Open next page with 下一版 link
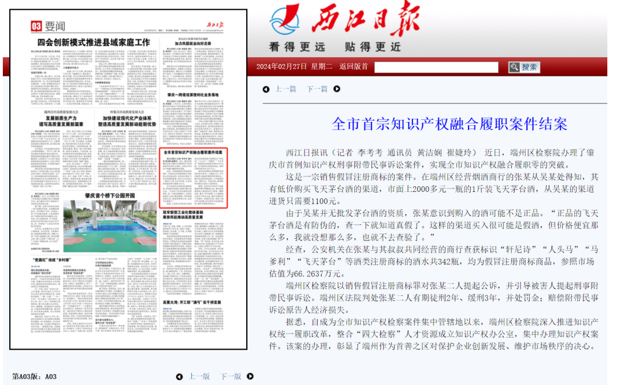Screen dimensions: 617x385 pyautogui.click(x=231, y=376)
